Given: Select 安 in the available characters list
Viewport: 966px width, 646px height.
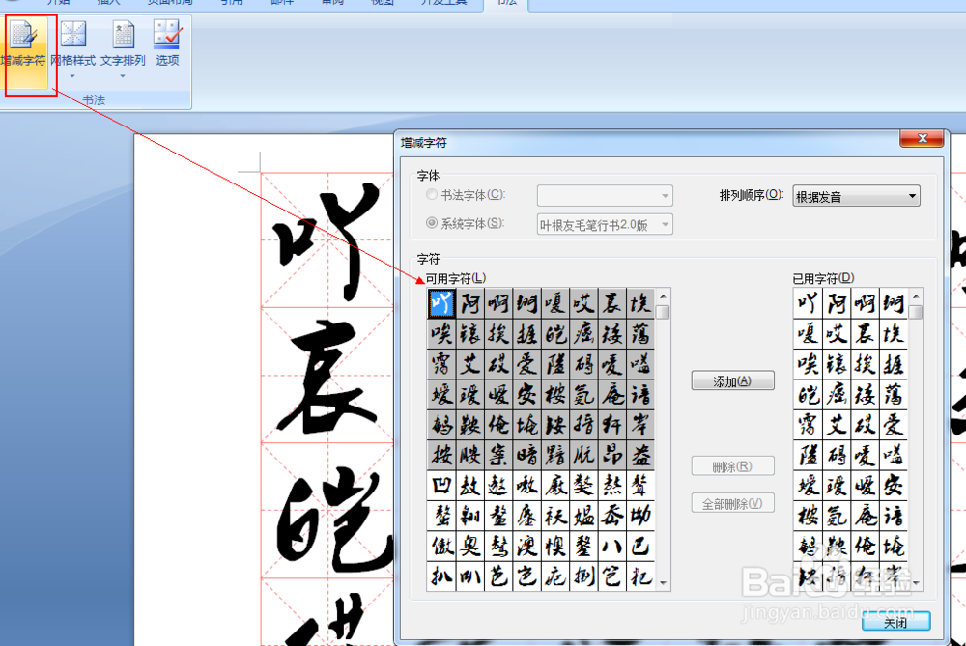Looking at the screenshot, I should pyautogui.click(x=526, y=394).
